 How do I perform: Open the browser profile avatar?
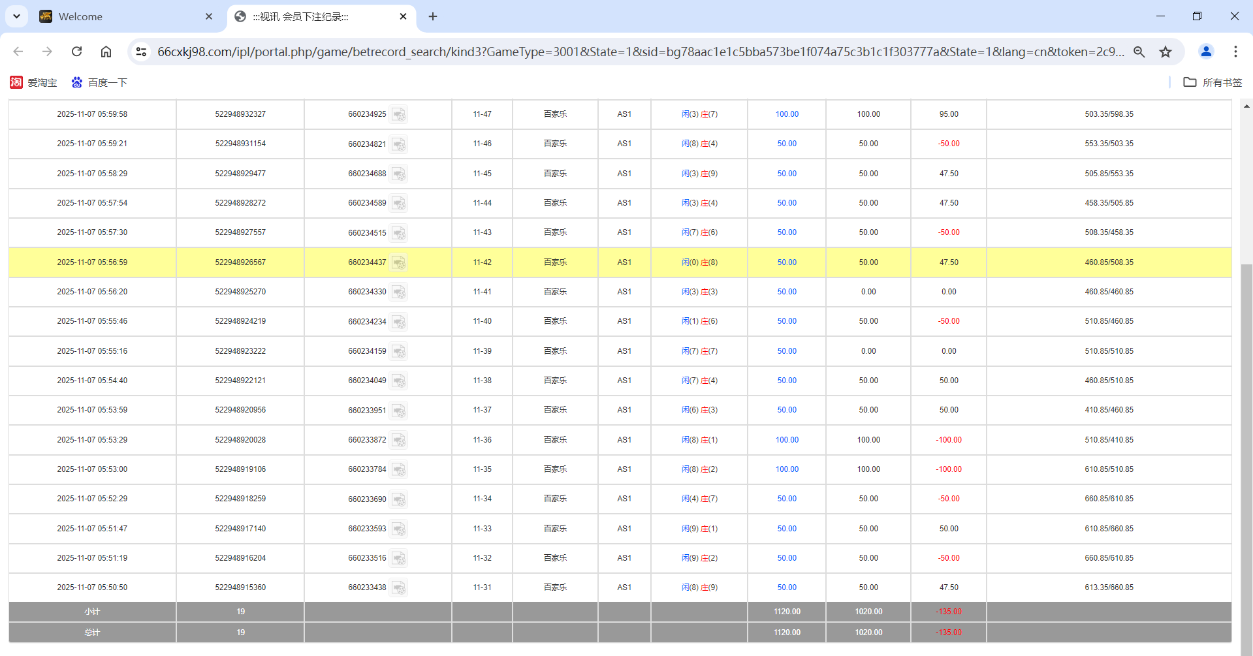point(1206,52)
